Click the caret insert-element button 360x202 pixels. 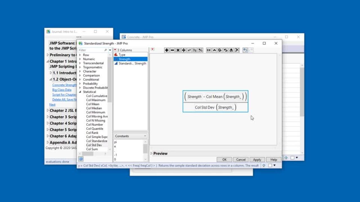[x=214, y=50]
